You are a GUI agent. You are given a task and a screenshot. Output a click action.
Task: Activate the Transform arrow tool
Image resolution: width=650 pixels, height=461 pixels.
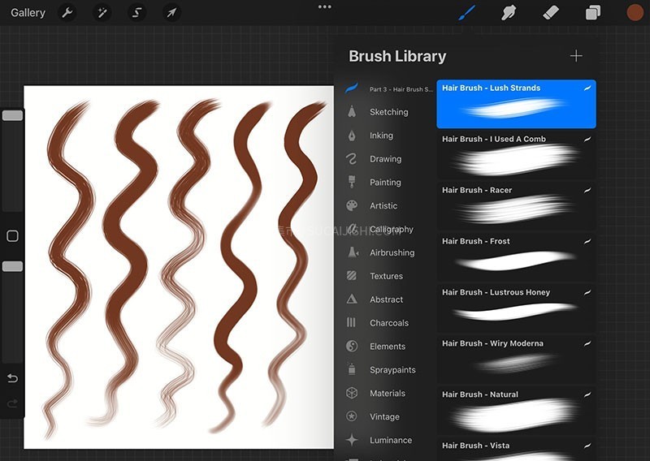click(171, 13)
